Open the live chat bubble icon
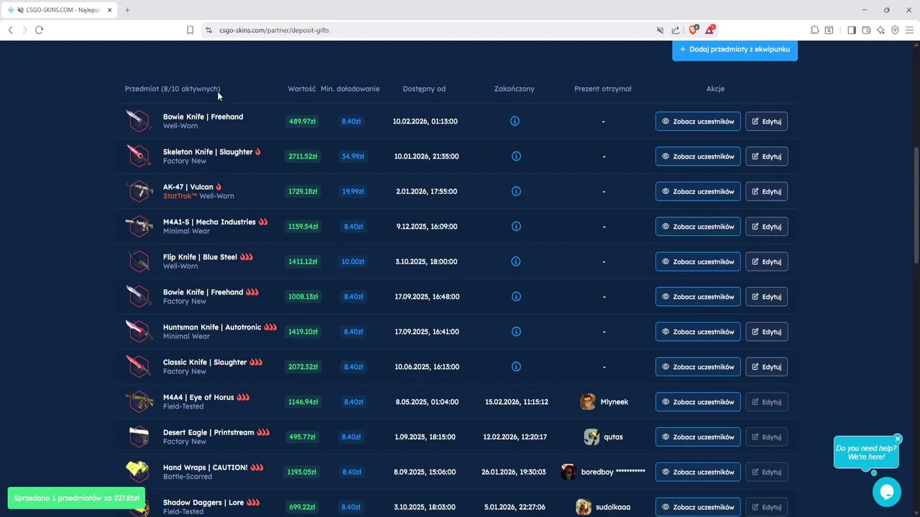This screenshot has height=517, width=920. (x=886, y=492)
